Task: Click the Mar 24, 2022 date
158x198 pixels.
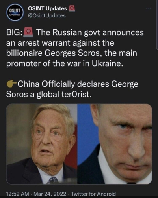Action: [x=50, y=194]
